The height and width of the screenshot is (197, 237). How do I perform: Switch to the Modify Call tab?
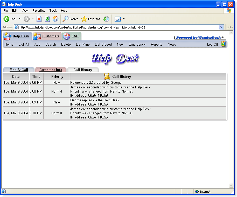click(19, 70)
